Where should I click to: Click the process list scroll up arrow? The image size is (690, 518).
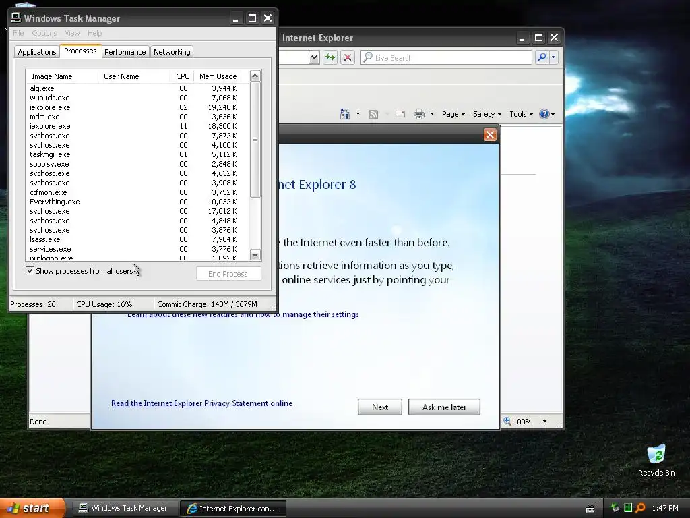[x=255, y=76]
